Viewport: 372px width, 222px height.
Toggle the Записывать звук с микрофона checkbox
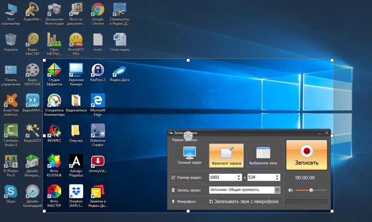[211, 202]
